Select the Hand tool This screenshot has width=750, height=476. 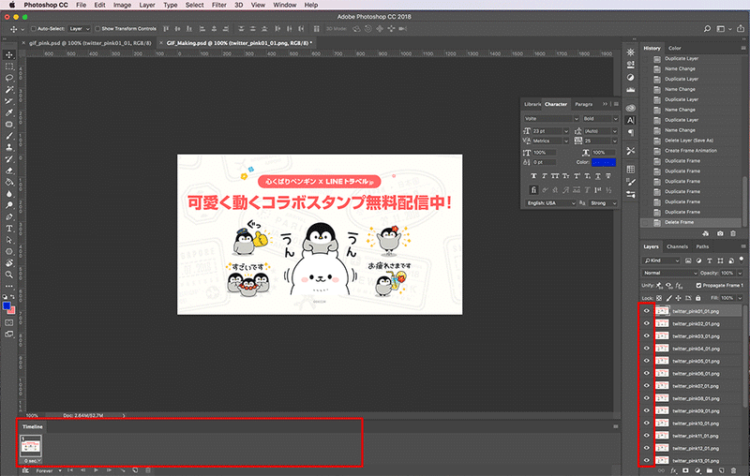(x=9, y=263)
